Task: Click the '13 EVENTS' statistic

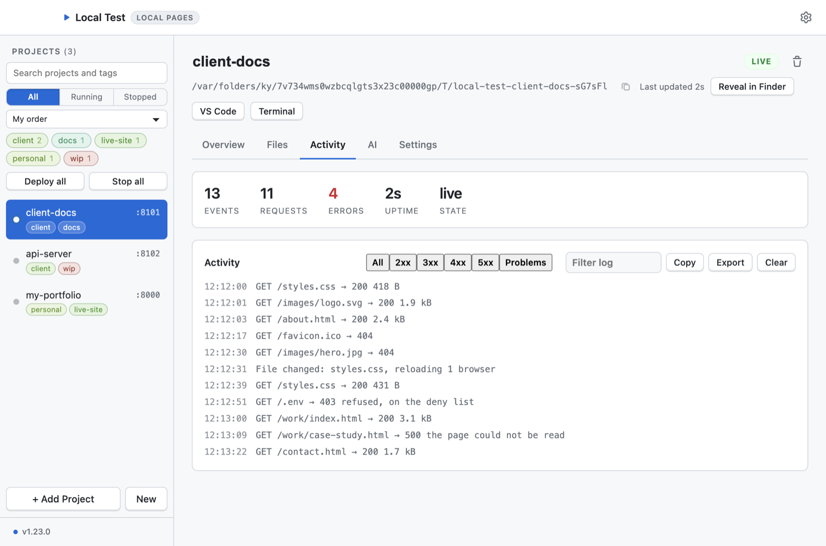Action: click(221, 200)
